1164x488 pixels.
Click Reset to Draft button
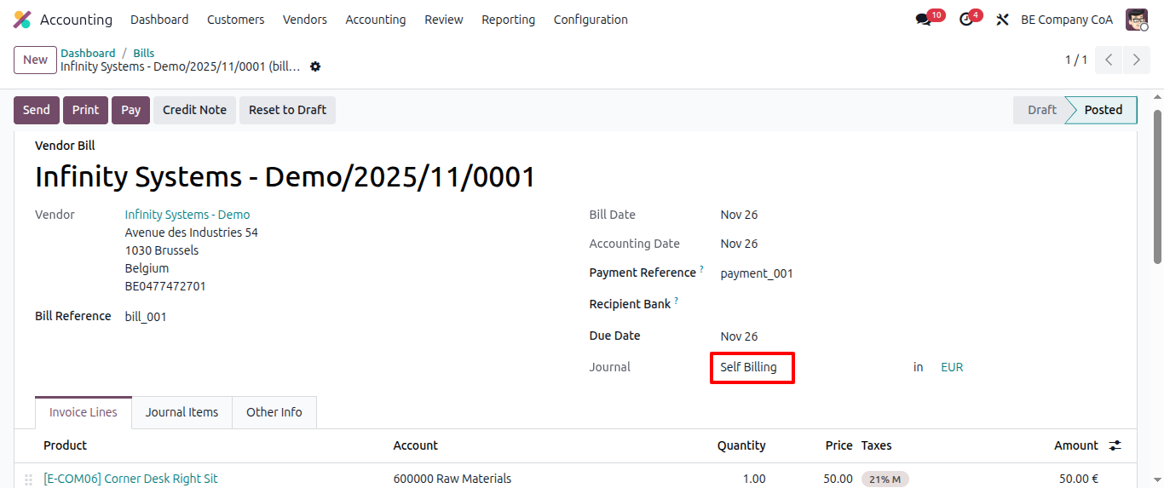(287, 110)
